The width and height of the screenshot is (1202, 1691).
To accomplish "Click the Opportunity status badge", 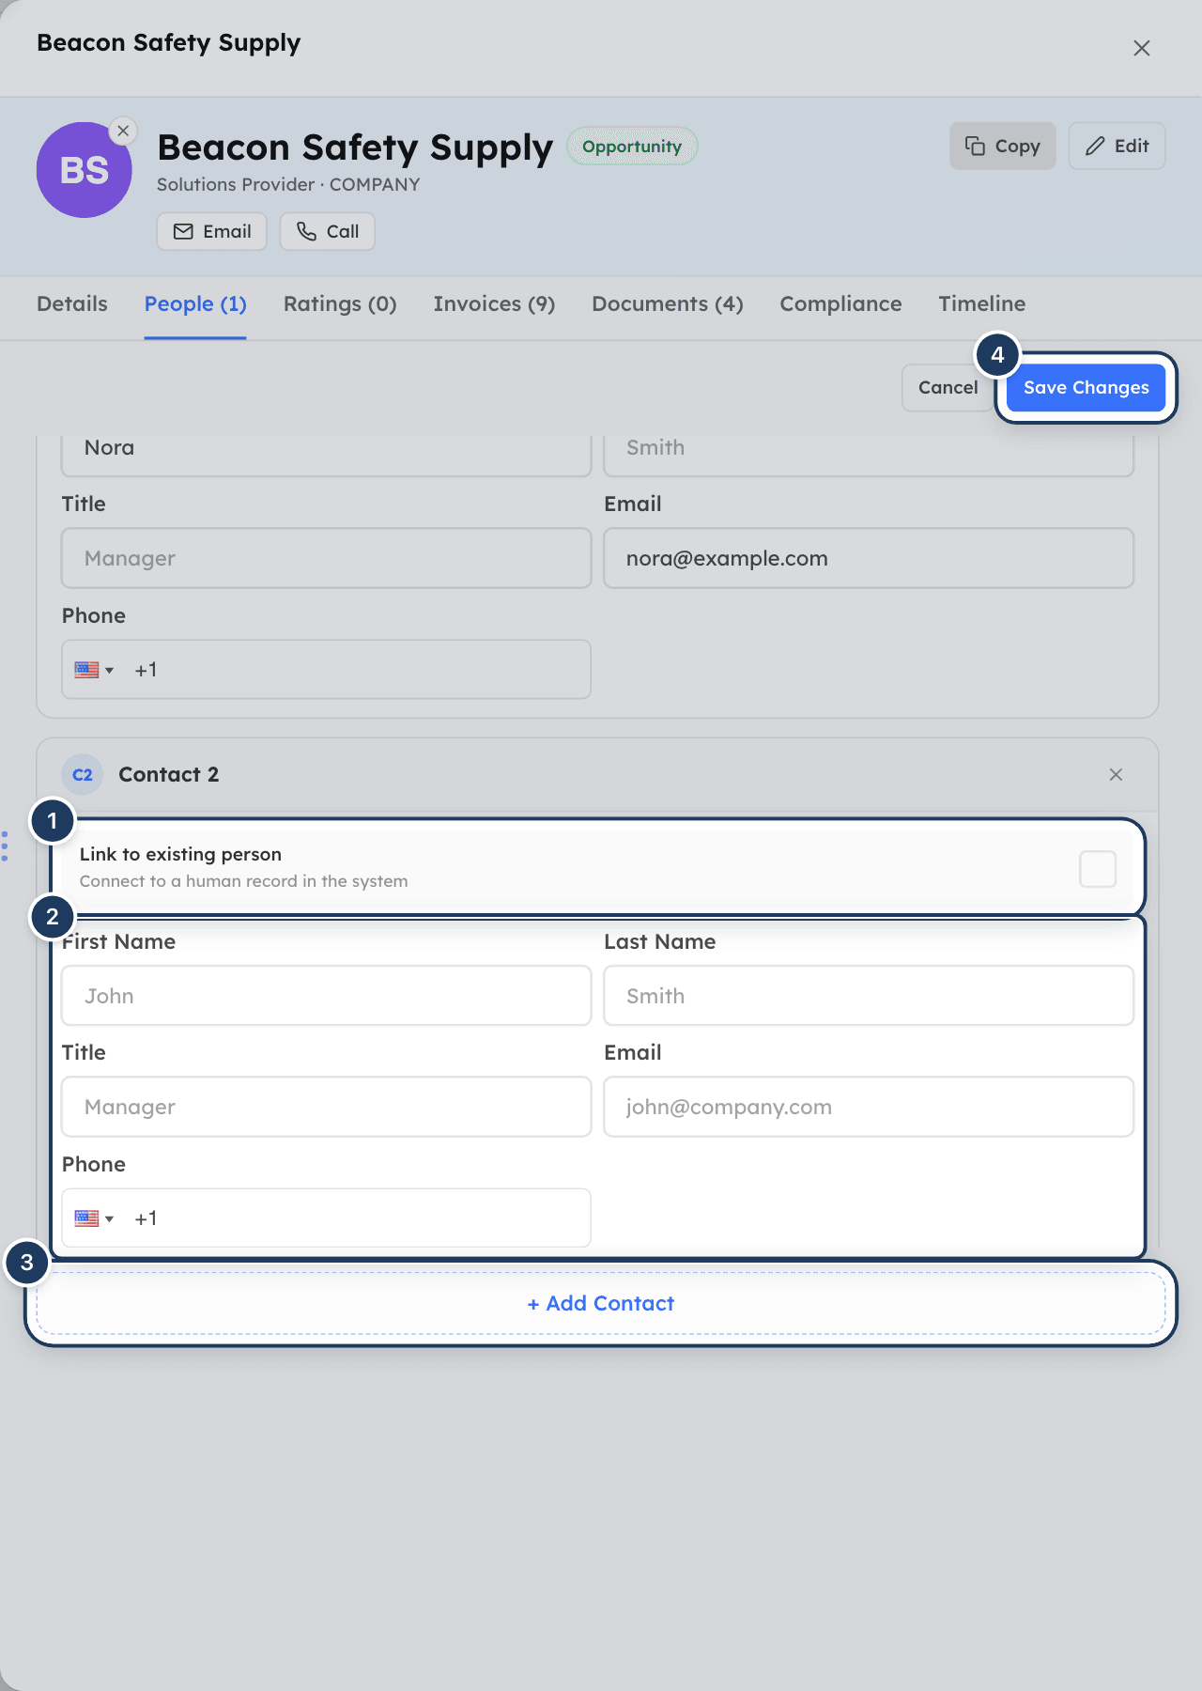I will click(632, 147).
